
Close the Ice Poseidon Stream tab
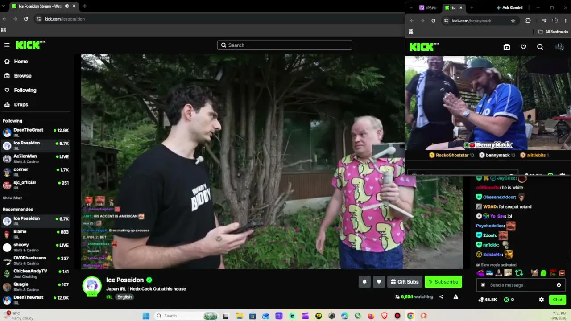(73, 6)
